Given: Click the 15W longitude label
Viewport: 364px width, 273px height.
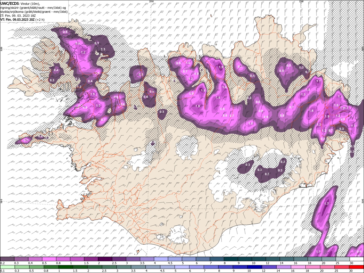Looking at the screenshot, I should (301, 1).
